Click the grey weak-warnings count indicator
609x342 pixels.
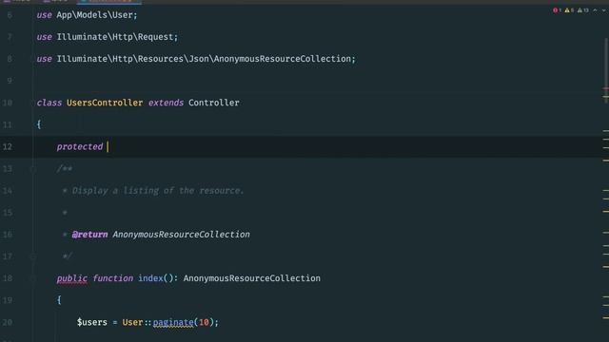pos(583,10)
